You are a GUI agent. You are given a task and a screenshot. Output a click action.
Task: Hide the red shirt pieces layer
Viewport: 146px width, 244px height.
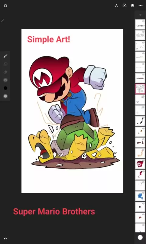click(x=143, y=171)
